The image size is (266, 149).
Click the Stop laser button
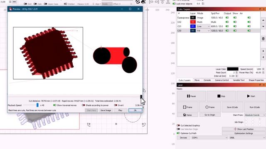click(x=221, y=96)
